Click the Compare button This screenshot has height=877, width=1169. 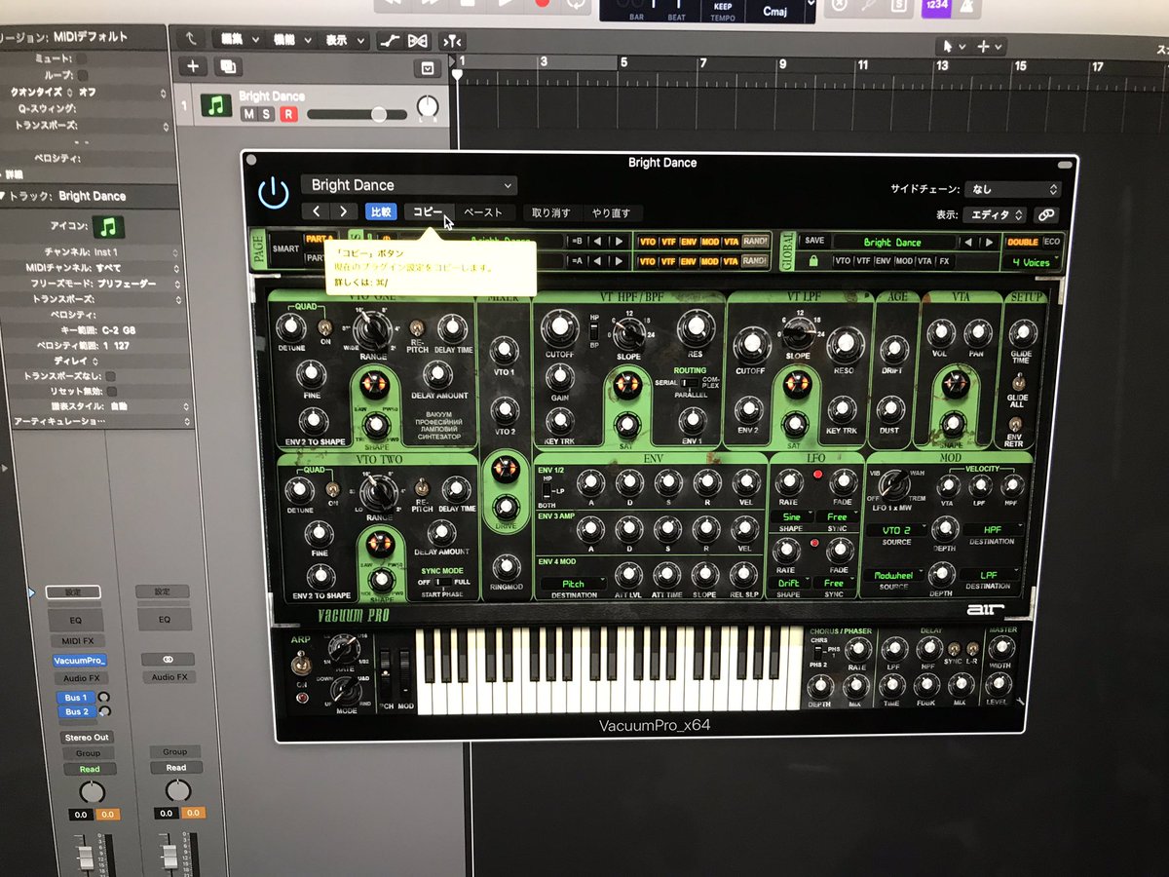(381, 211)
